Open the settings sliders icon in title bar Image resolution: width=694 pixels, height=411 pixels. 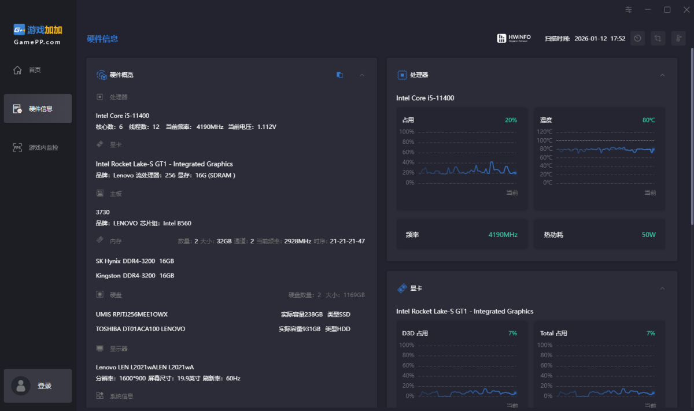tap(629, 10)
